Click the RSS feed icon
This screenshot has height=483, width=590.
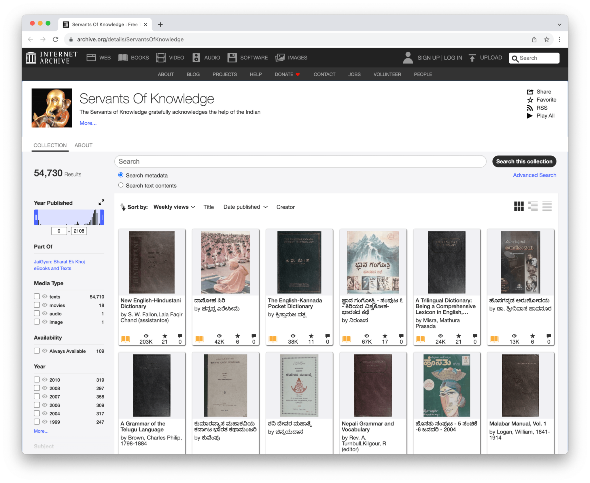tap(530, 108)
